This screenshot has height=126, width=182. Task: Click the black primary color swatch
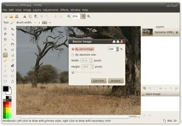(6, 88)
